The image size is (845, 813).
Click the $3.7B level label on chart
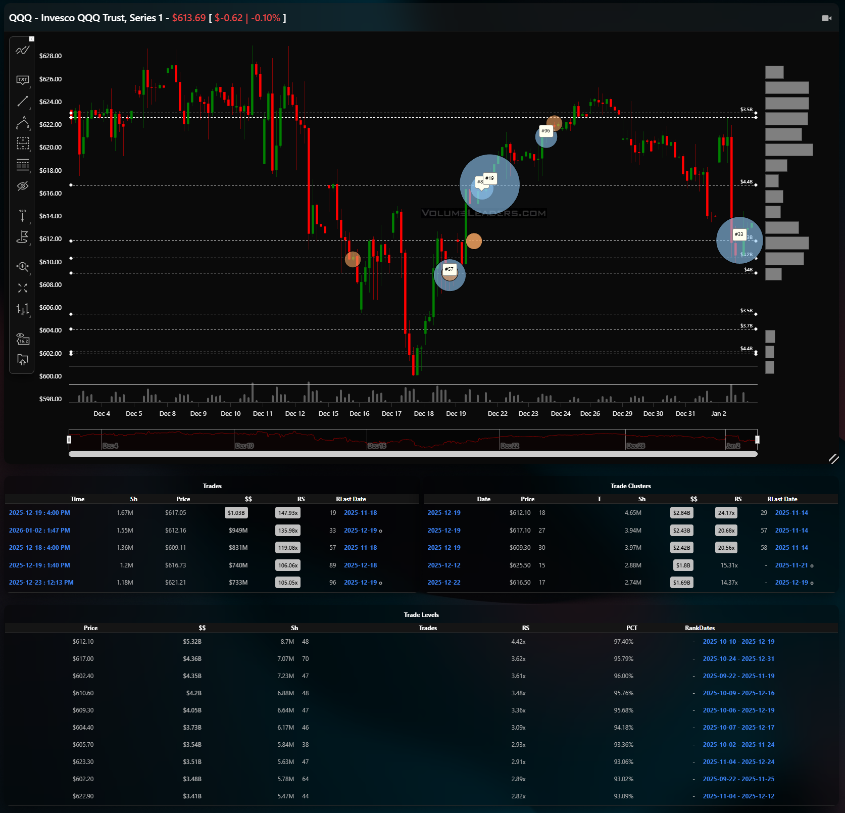pyautogui.click(x=747, y=326)
